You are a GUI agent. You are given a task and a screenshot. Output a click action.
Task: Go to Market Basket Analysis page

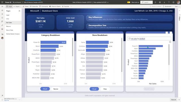[x=13, y=34]
